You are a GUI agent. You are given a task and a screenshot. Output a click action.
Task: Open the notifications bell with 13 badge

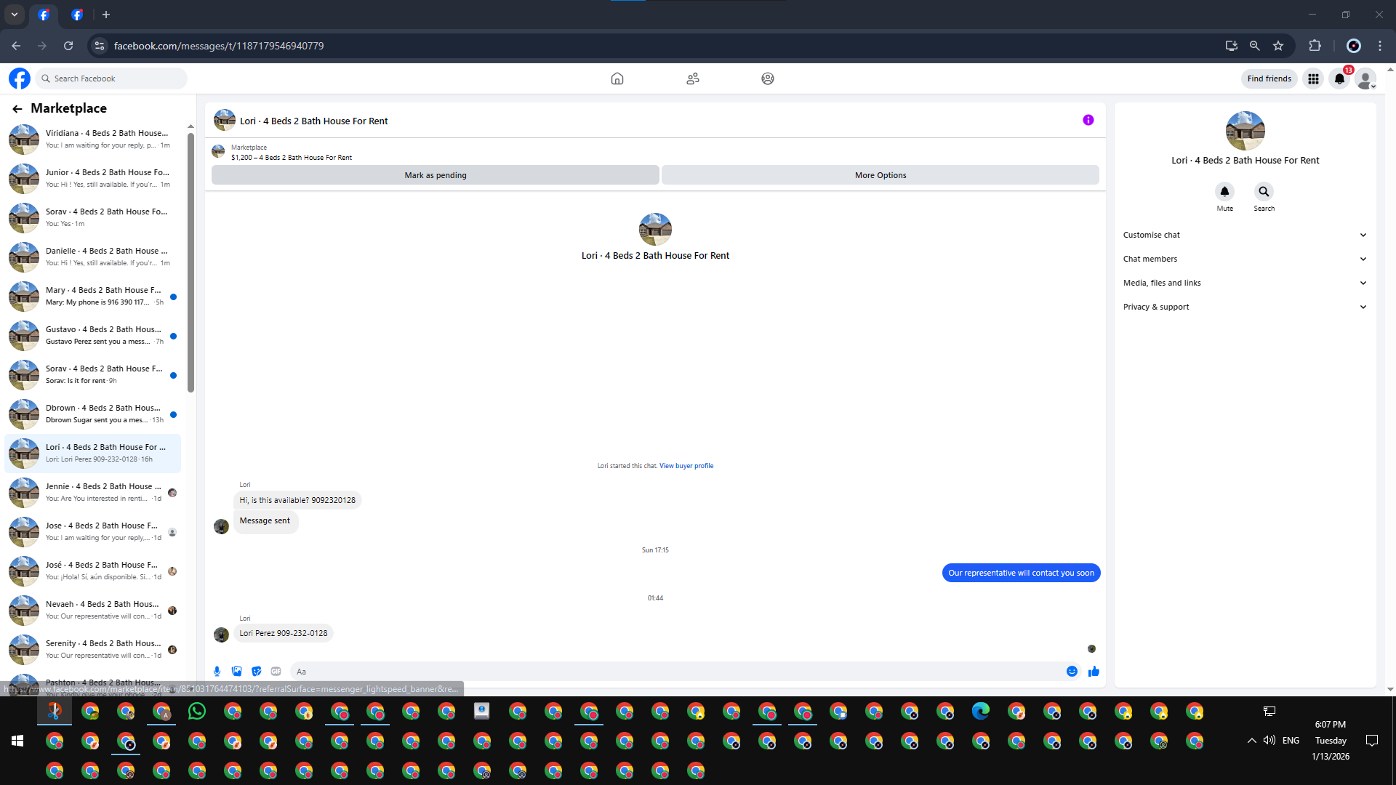tap(1339, 78)
